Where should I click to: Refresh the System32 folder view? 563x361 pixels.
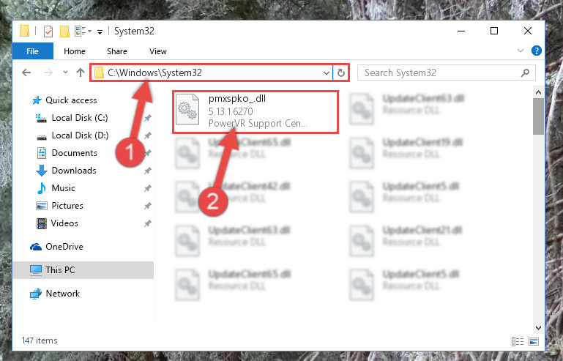340,73
